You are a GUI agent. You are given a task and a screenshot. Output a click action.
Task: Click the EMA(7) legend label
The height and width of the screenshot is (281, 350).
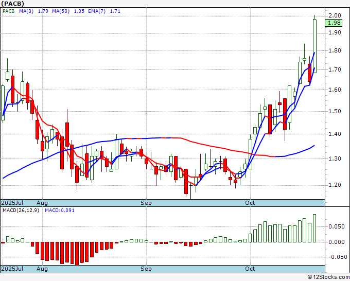point(97,11)
